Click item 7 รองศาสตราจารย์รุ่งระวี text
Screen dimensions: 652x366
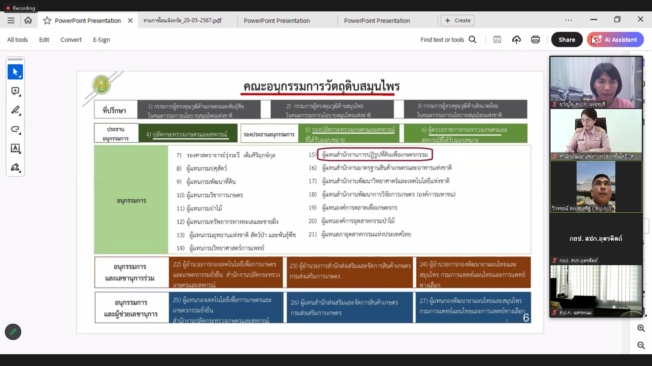231,155
